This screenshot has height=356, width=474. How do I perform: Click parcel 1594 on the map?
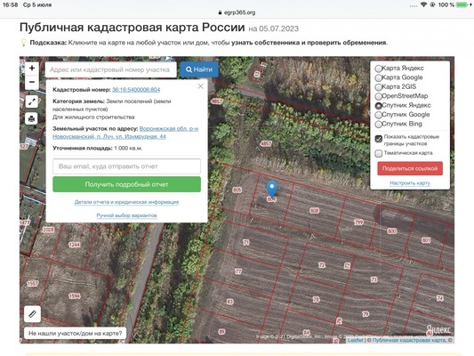click(x=75, y=295)
